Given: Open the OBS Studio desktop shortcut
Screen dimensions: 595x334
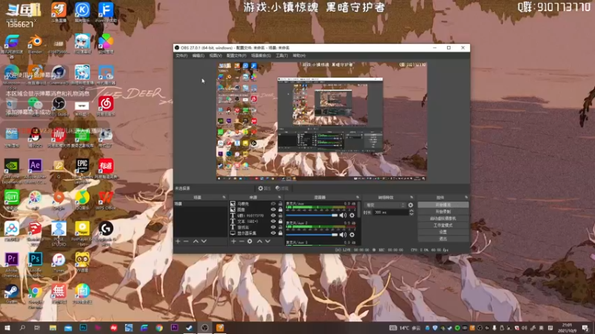Looking at the screenshot, I should pos(59,106).
